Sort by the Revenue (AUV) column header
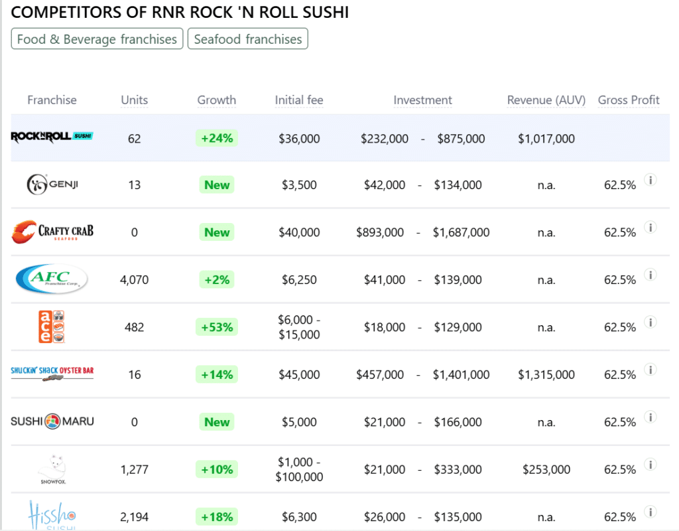 (546, 100)
